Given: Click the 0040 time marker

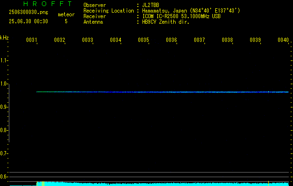Looking at the screenshot, I should 283,40.
